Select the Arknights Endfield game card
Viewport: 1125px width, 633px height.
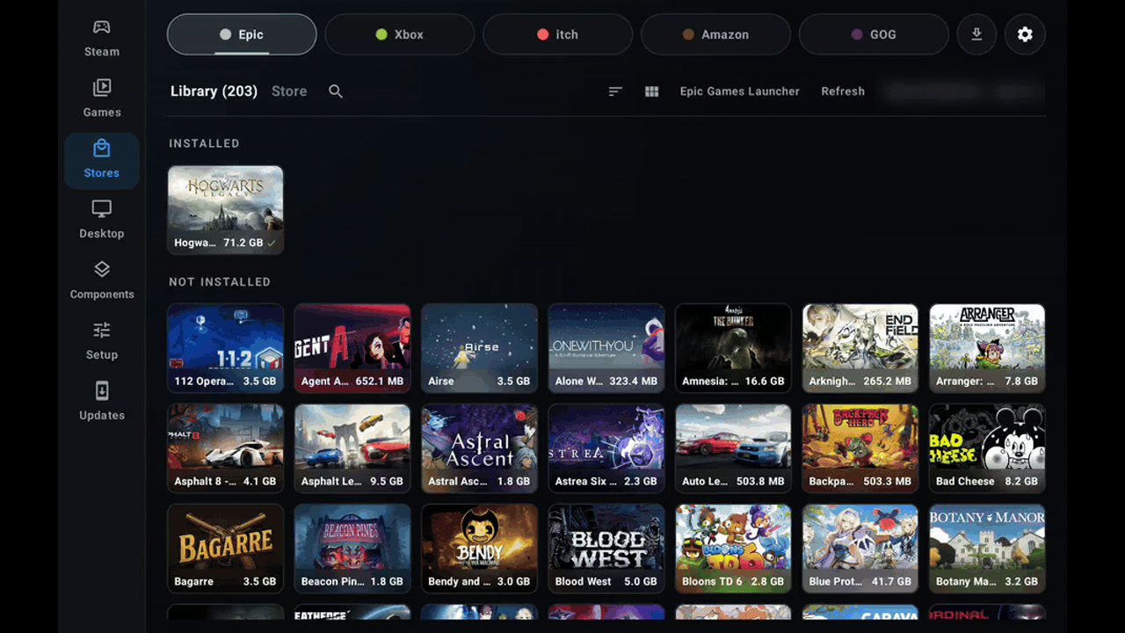860,348
